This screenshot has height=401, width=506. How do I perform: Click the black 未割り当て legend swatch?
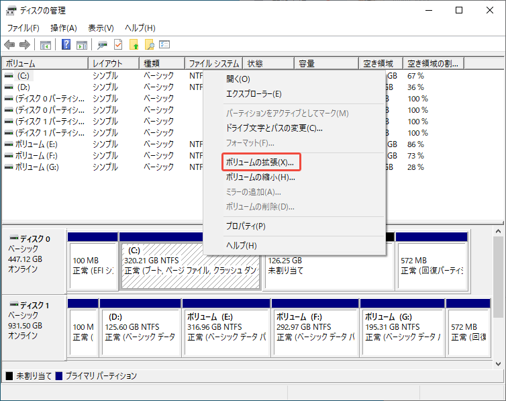pyautogui.click(x=9, y=376)
